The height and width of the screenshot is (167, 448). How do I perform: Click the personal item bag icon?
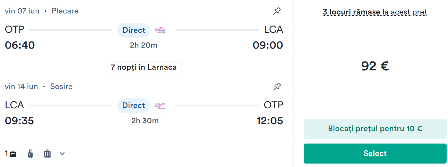[x=13, y=154]
